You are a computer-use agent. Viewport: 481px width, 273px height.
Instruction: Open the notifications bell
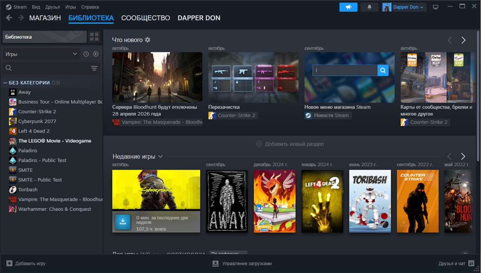click(x=370, y=7)
